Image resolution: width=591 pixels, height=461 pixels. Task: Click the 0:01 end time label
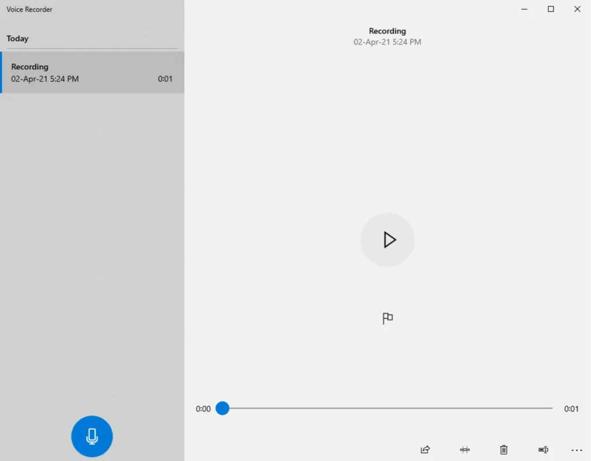571,409
